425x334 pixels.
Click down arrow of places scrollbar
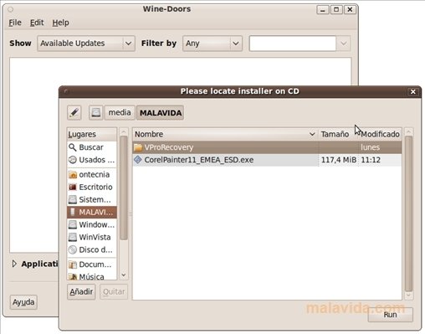point(124,275)
